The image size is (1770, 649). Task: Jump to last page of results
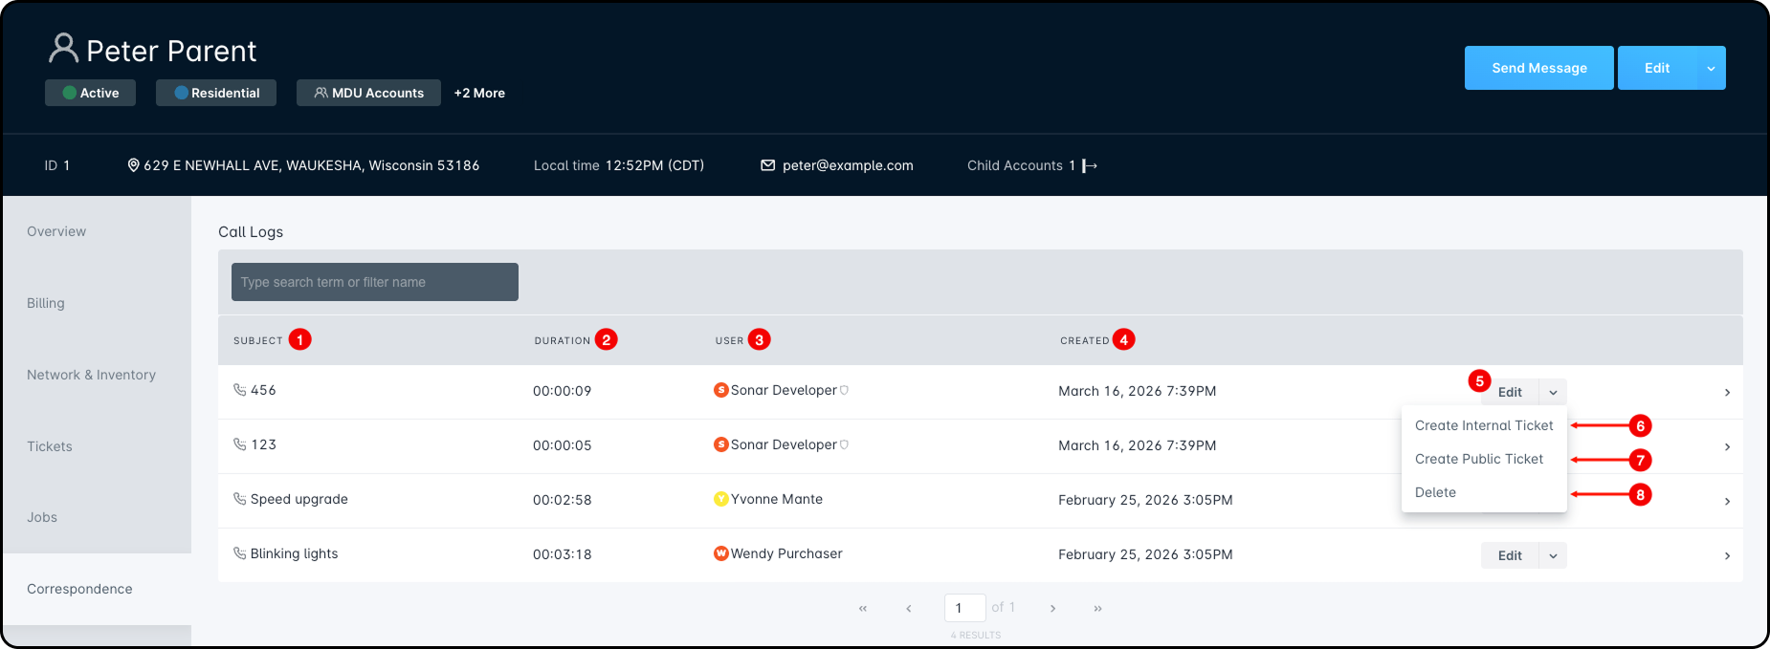[1097, 608]
